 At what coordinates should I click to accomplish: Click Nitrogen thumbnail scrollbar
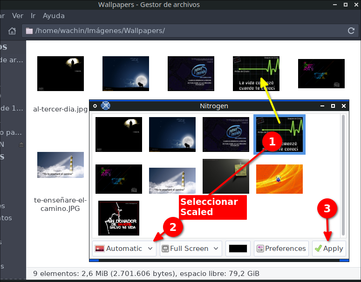pyautogui.click(x=343, y=175)
